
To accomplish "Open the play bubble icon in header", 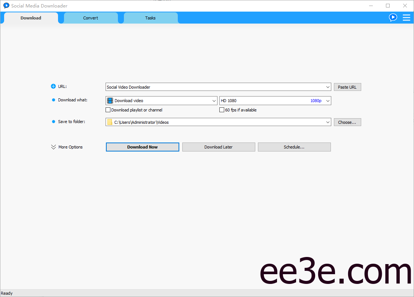I will coord(393,18).
